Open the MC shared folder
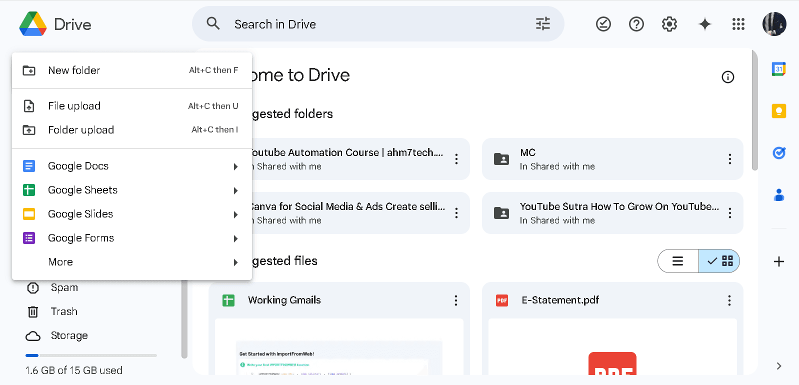The image size is (799, 385). tap(612, 159)
